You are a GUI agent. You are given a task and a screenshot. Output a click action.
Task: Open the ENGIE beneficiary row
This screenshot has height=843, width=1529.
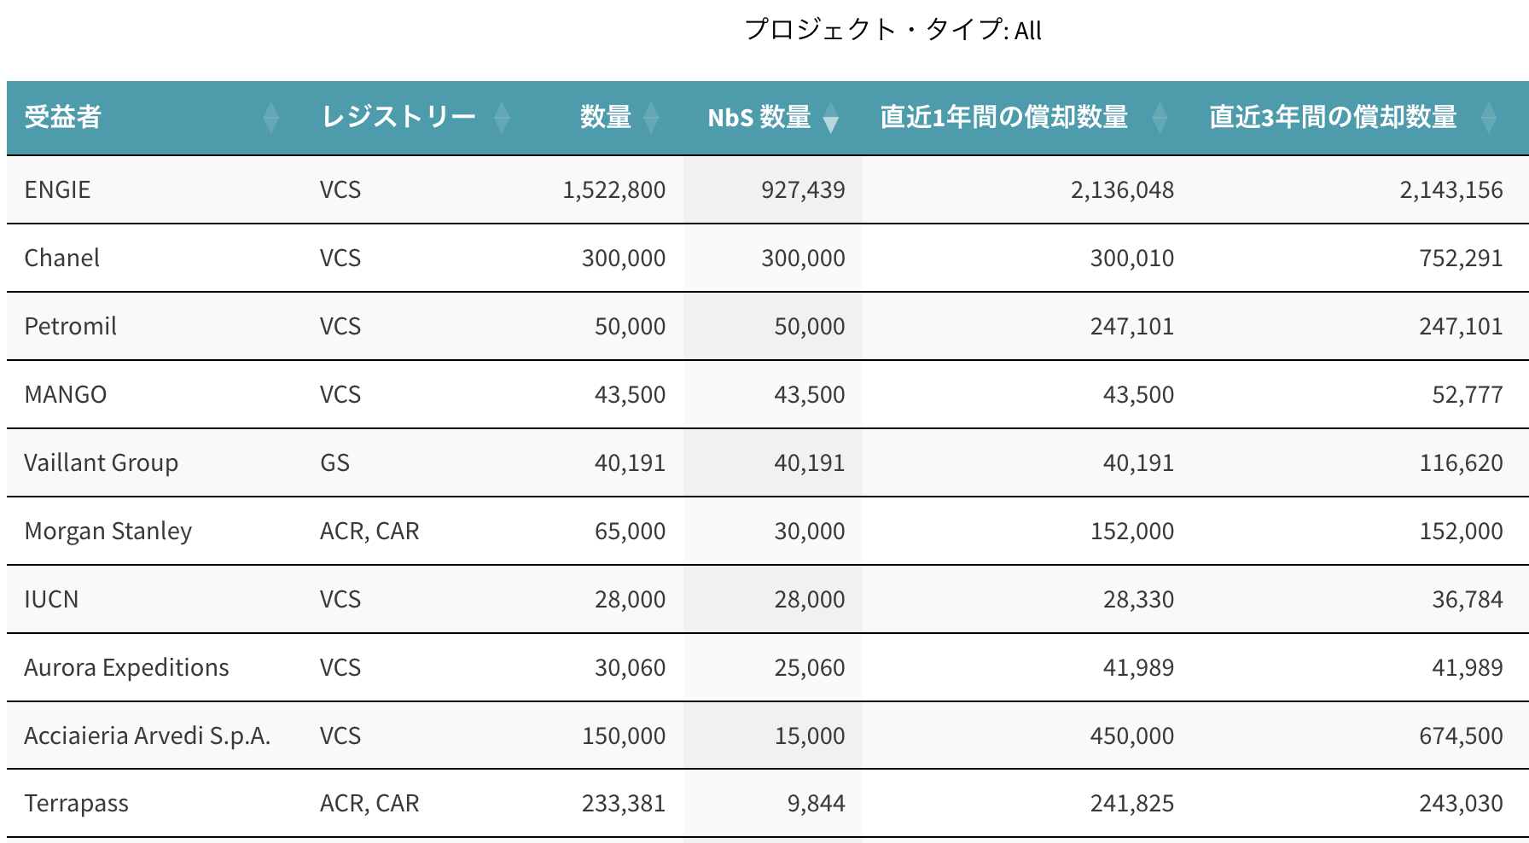[57, 189]
